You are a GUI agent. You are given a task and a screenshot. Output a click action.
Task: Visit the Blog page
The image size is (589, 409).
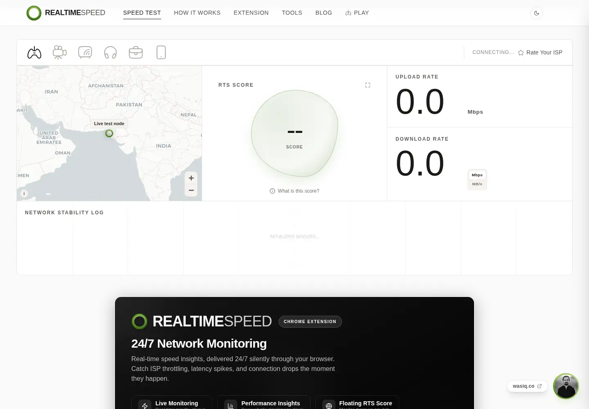(x=324, y=13)
